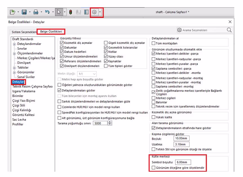The image size is (243, 177).
Task: Close the Belge Özellikleri dialog
Action: click(230, 22)
